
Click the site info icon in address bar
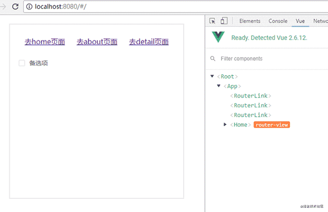tap(30, 7)
